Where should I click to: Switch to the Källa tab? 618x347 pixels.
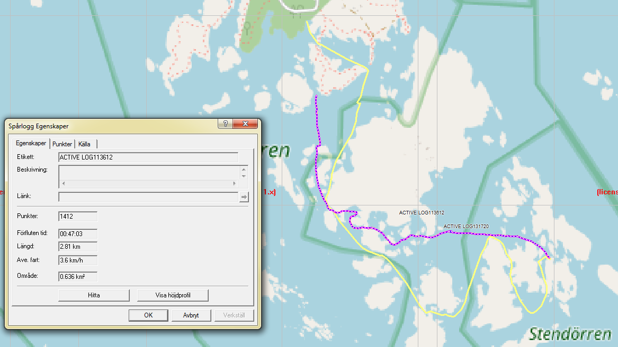click(85, 144)
